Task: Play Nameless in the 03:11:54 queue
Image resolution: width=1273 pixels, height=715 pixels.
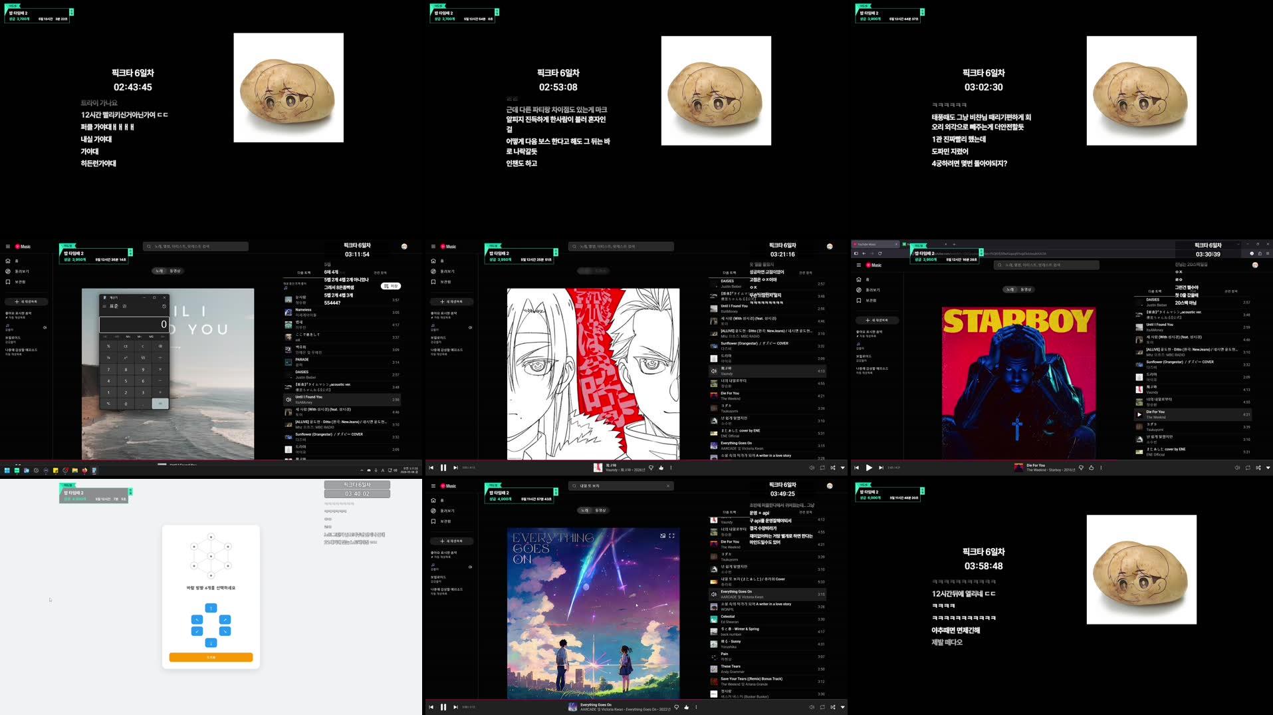Action: click(342, 312)
